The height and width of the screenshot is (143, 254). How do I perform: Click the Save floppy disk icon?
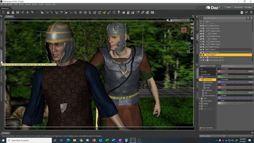(x=17, y=12)
